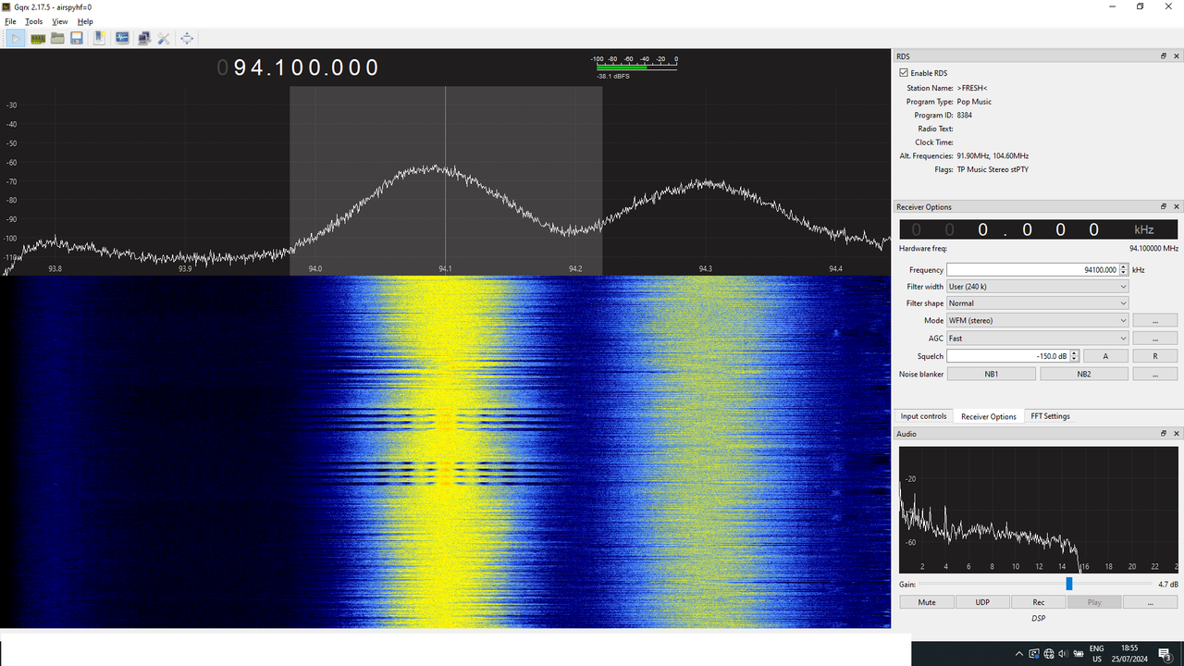This screenshot has height=666, width=1184.
Task: Disable the Enable RDS checkbox
Action: coord(904,73)
